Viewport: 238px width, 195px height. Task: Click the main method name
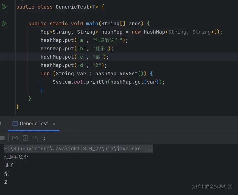[92, 23]
